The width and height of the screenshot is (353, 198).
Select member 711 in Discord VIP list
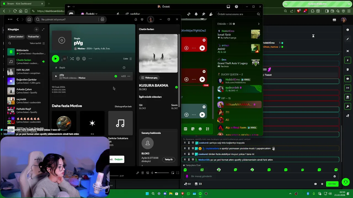pos(239,112)
